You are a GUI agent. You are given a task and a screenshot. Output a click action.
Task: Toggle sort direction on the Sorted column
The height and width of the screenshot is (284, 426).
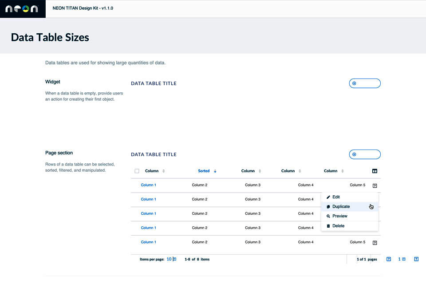pyautogui.click(x=215, y=171)
